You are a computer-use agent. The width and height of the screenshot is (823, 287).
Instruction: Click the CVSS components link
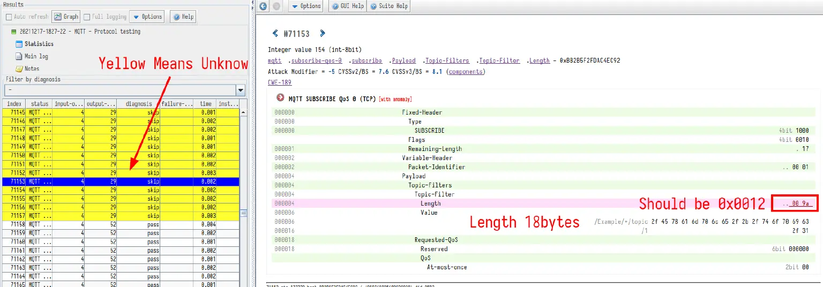[x=465, y=72]
